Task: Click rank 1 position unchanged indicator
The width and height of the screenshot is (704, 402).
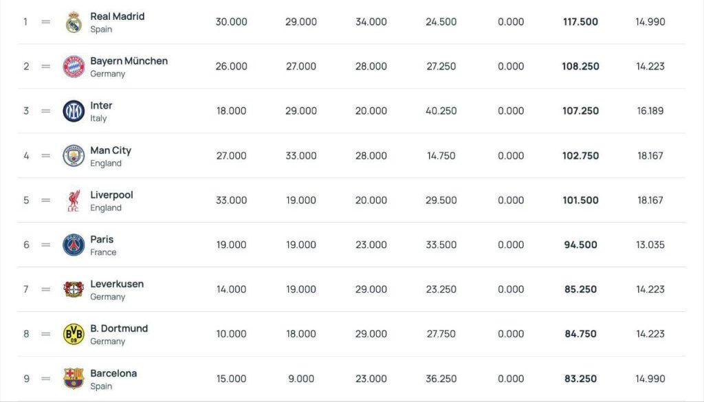Action: point(46,22)
